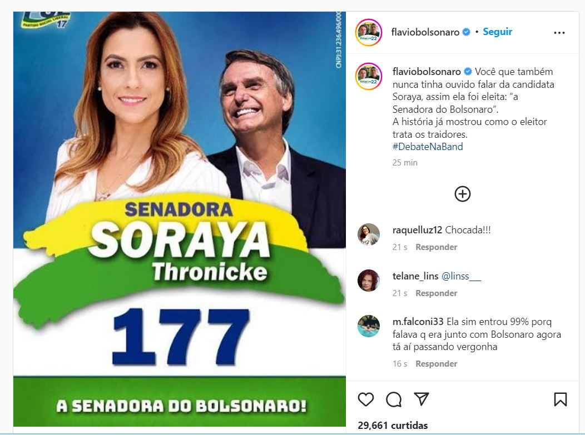The image size is (585, 435).
Task: Open raquelluz12's profile picture
Action: 369,234
